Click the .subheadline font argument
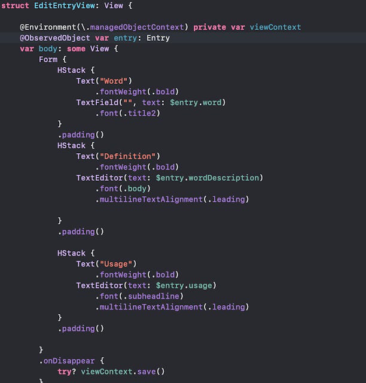This screenshot has width=366, height=383. point(151,296)
